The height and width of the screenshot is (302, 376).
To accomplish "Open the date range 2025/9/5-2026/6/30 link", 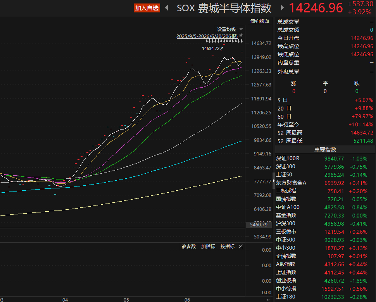I will 207,36.
